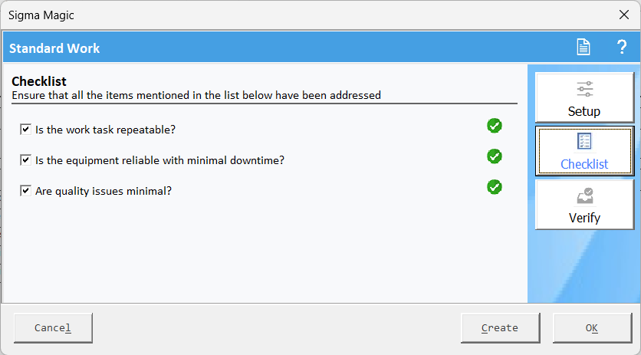This screenshot has width=641, height=355.
Task: Select the Checklist list icon
Action: (x=584, y=141)
